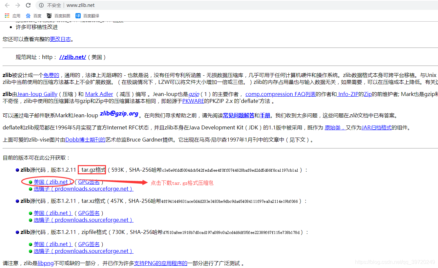Open GPG签名 for the tar.gz package
This screenshot has height=268, width=438.
[89, 182]
